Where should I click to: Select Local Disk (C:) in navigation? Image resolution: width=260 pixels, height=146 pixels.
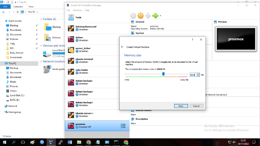point(17,95)
